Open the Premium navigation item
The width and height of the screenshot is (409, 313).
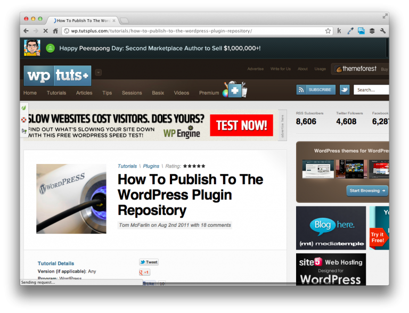click(x=209, y=93)
